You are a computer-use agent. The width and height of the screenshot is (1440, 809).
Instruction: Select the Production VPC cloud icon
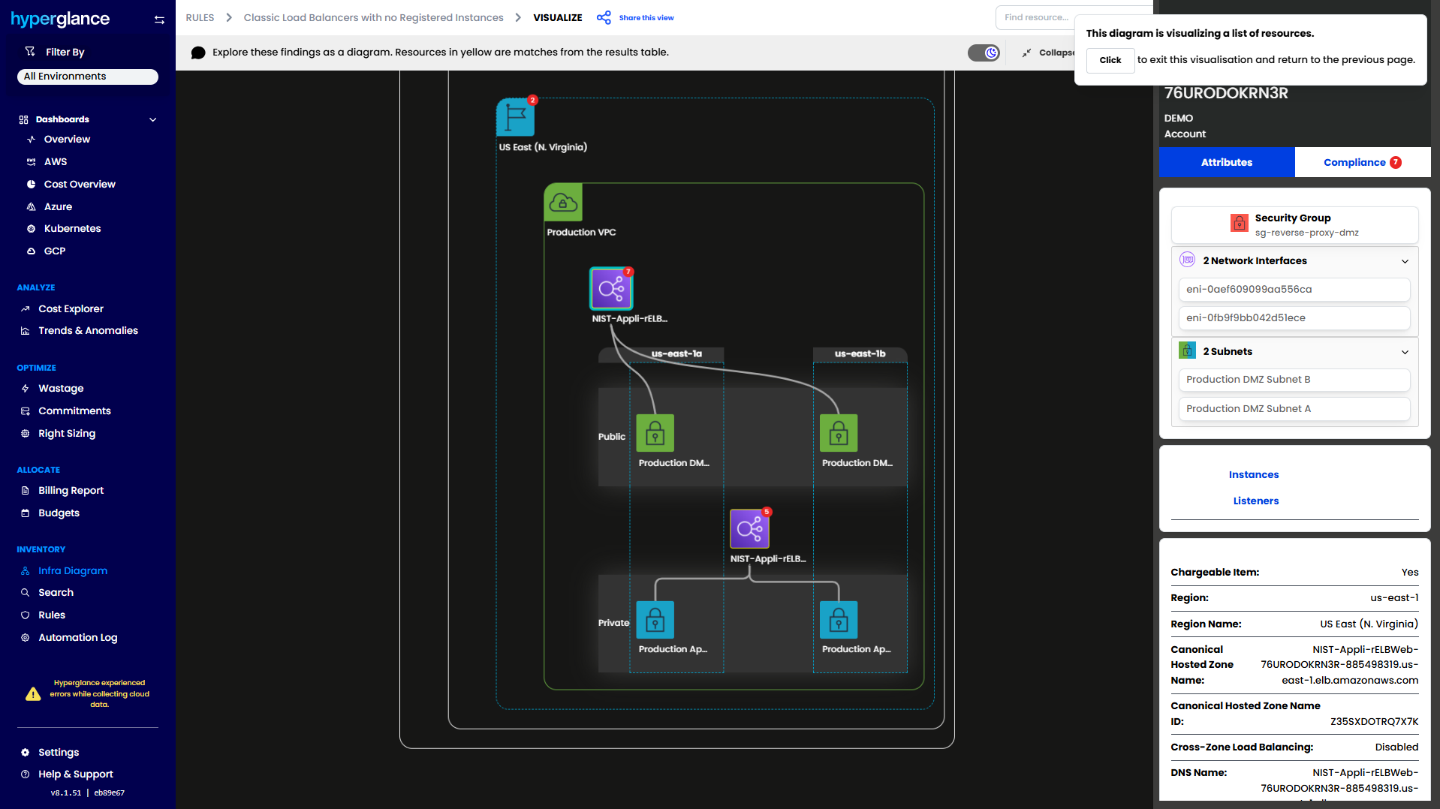pyautogui.click(x=563, y=203)
